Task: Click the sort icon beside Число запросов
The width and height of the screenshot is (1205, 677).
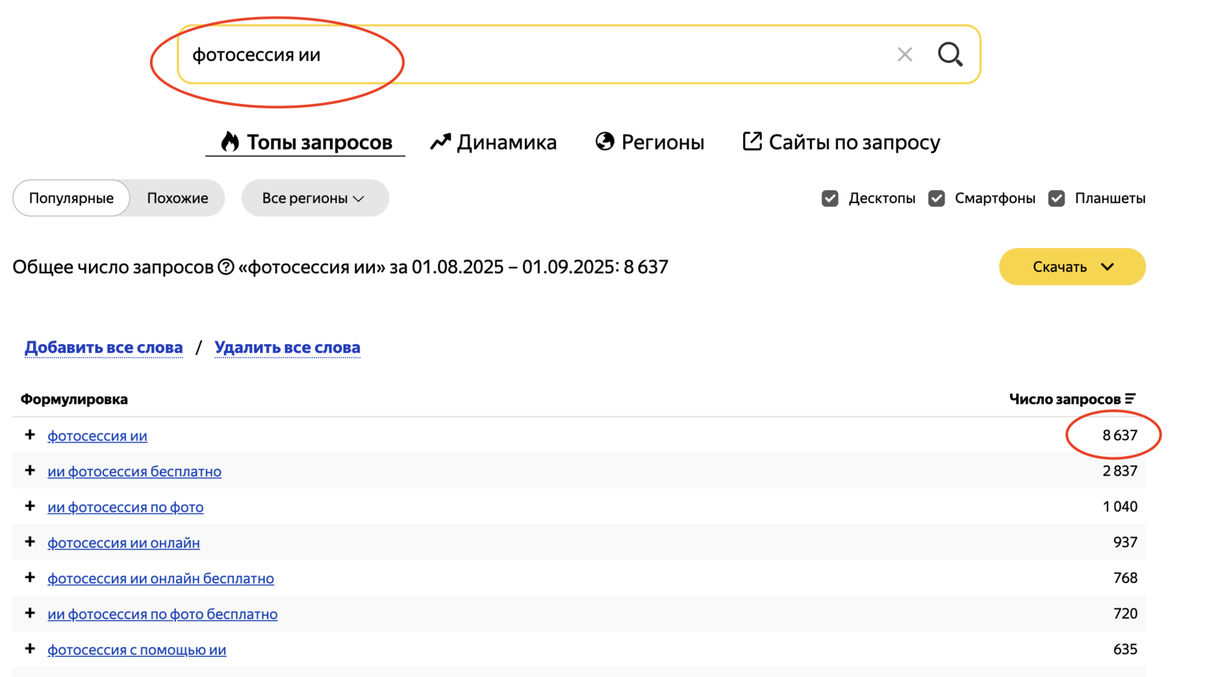Action: pos(1130,399)
